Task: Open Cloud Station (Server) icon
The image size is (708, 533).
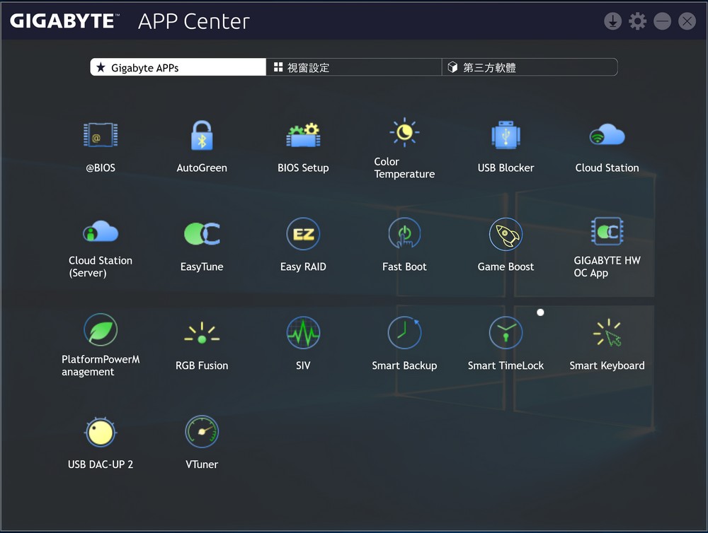Action: click(x=101, y=231)
